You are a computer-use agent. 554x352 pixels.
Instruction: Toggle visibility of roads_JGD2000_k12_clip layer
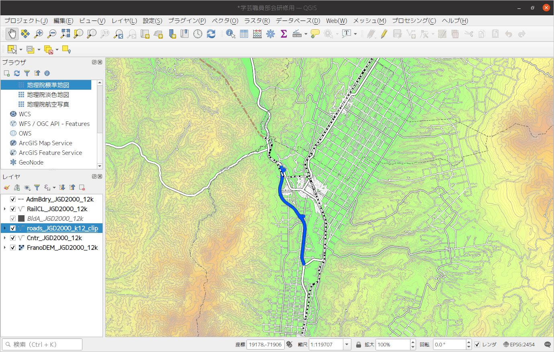click(x=13, y=228)
